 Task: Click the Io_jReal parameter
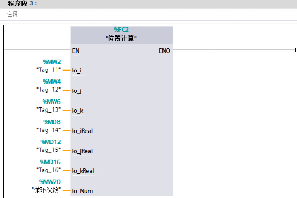click(83, 151)
